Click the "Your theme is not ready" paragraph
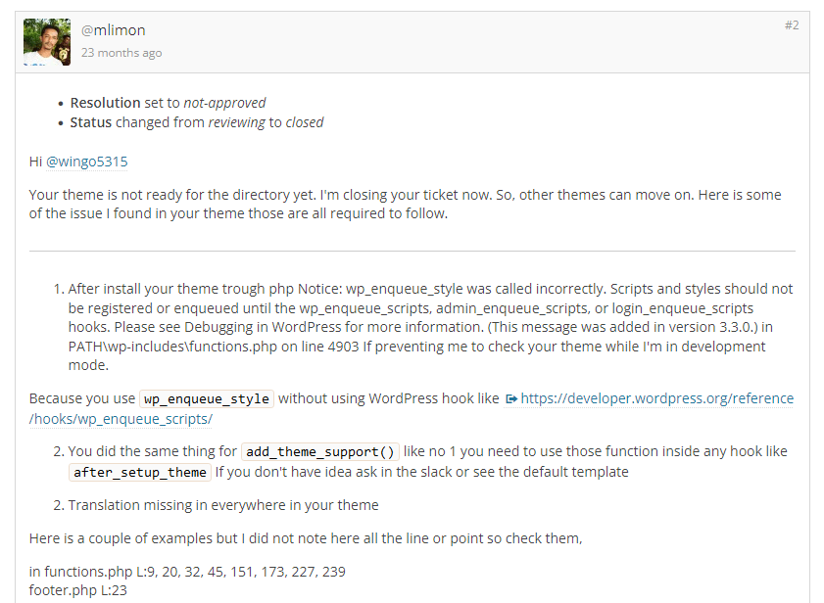This screenshot has height=603, width=824. tap(406, 204)
